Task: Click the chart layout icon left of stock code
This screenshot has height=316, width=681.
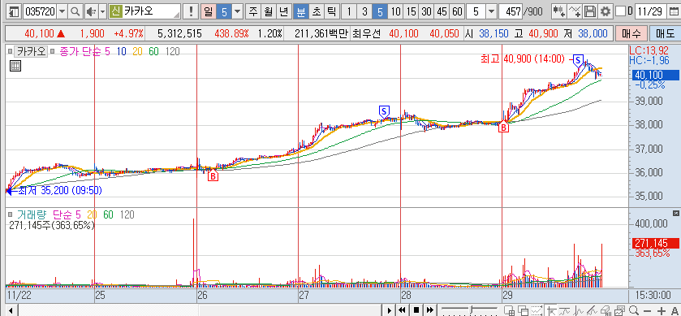Action: coord(15,11)
